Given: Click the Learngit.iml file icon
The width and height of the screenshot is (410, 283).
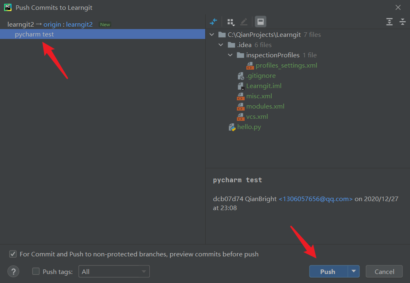Looking at the screenshot, I should pos(241,86).
